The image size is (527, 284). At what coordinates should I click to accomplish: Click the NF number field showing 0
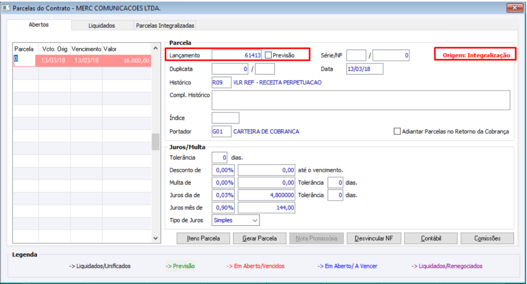[391, 55]
